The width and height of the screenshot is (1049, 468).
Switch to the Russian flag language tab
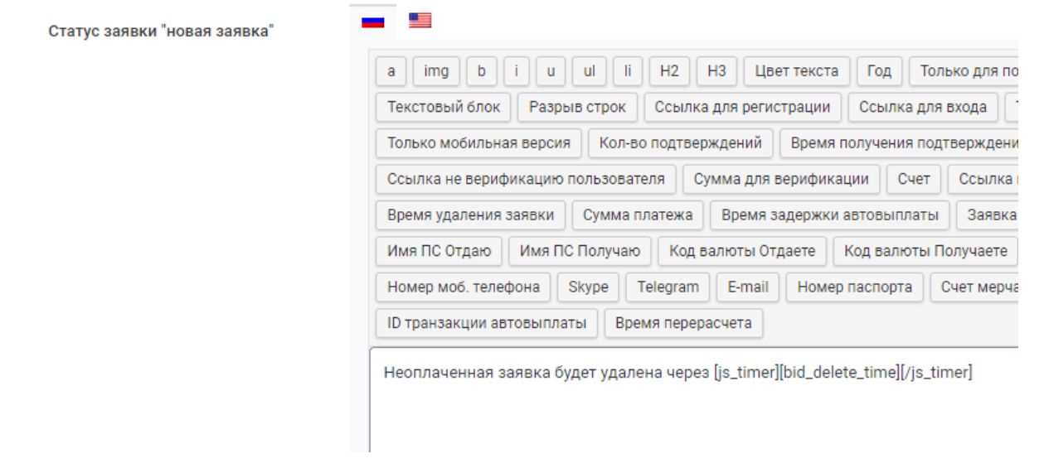pos(372,21)
